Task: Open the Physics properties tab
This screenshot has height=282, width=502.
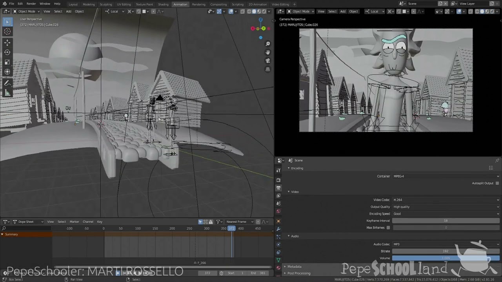Action: click(x=278, y=244)
